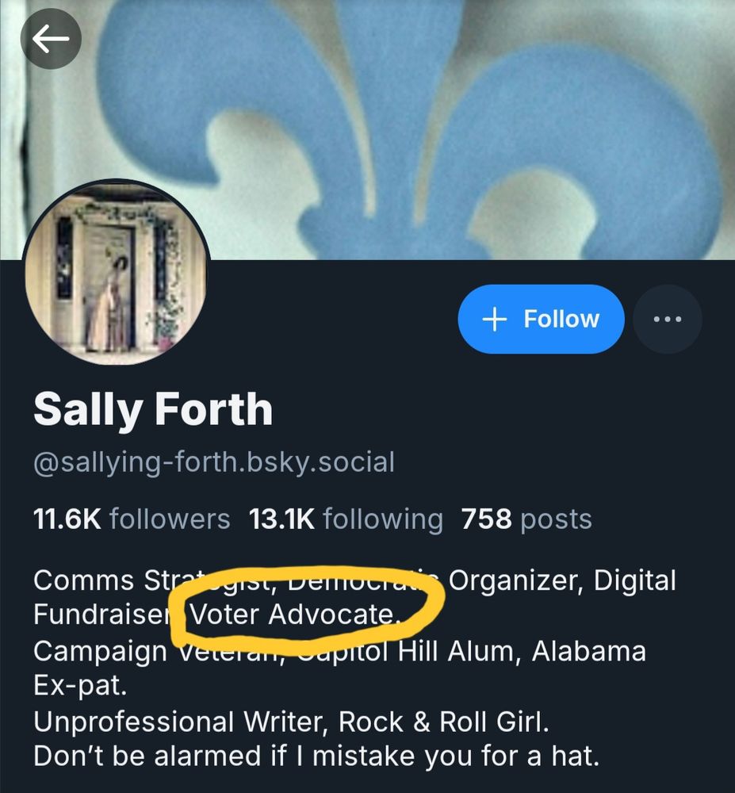Open the more options dropdown for this profile

pos(667,318)
